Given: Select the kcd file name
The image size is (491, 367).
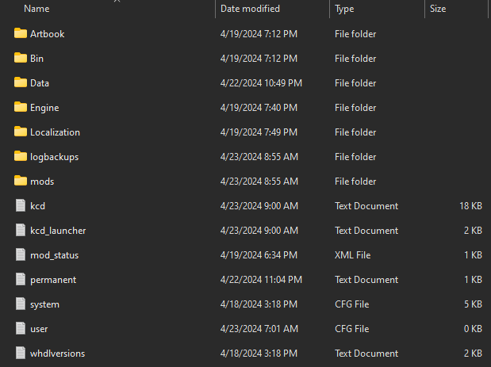Looking at the screenshot, I should pyautogui.click(x=37, y=206).
